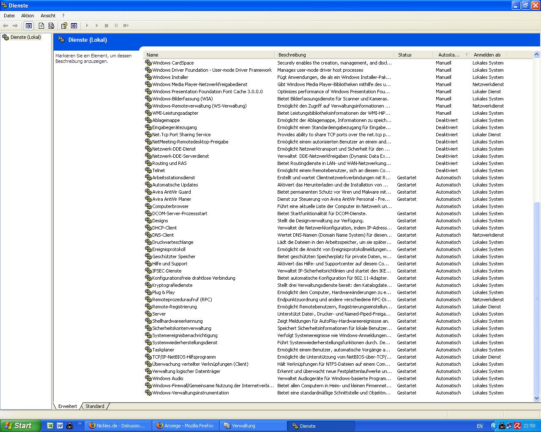Click gear icon beside DHCP-Client
Image resolution: width=541 pixels, height=432 pixels.
(x=148, y=227)
